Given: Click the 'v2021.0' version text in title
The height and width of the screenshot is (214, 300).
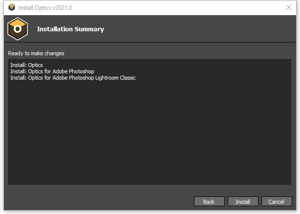Looking at the screenshot, I should pos(63,8).
